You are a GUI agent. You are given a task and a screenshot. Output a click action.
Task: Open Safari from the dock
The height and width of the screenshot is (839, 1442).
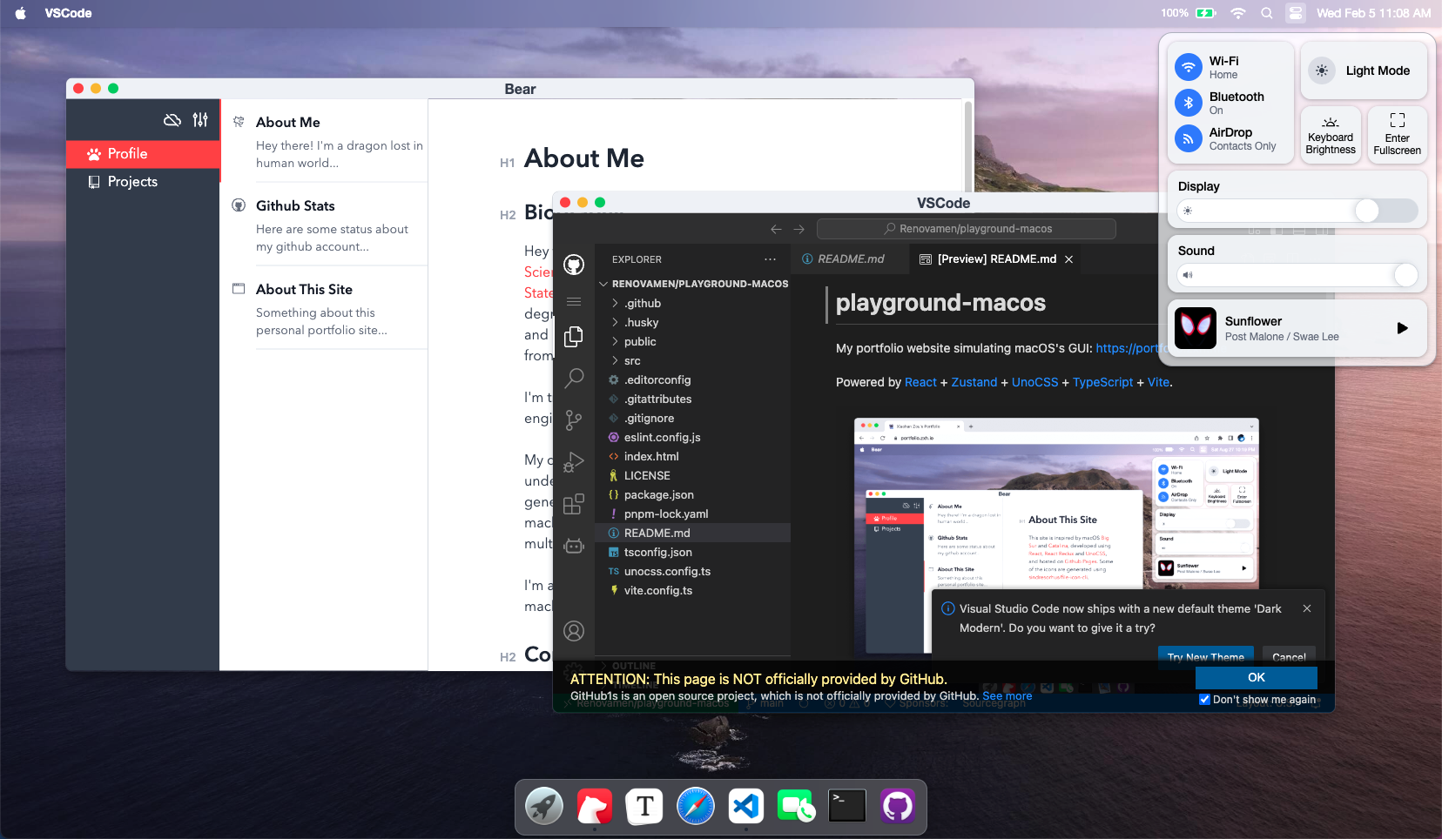click(x=696, y=807)
